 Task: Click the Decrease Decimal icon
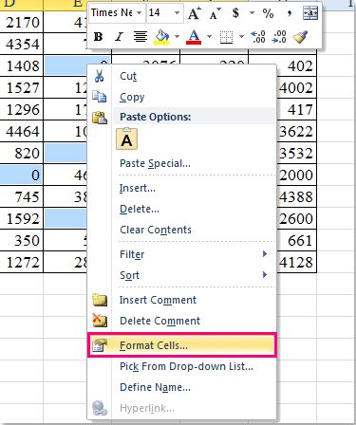tap(279, 37)
